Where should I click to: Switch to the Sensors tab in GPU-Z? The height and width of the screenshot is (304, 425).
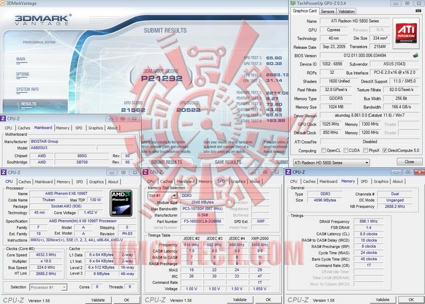[328, 11]
